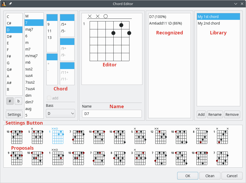
Task: Click the chord Name input field
Action: 112,114
